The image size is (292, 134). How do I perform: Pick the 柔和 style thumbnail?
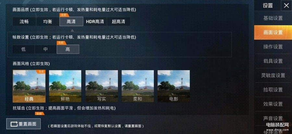tap(138, 86)
